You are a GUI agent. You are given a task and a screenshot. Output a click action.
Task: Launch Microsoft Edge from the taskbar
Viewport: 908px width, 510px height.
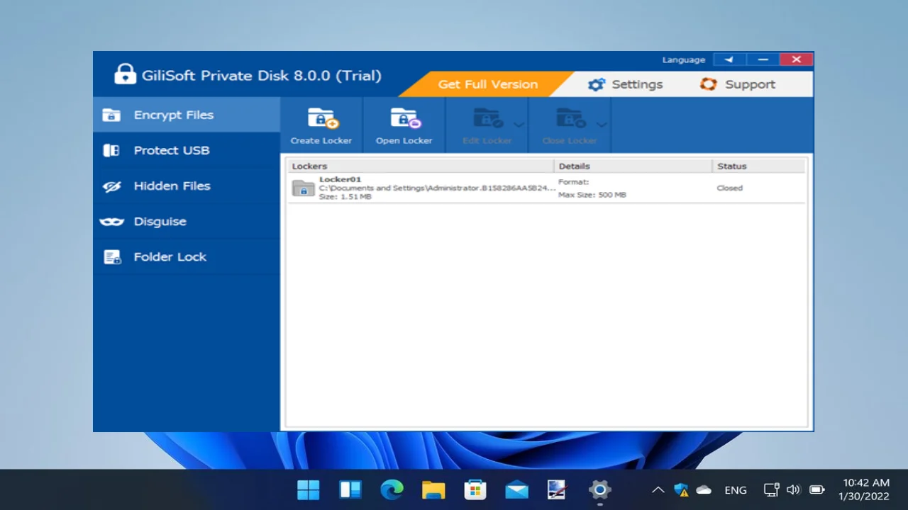392,489
